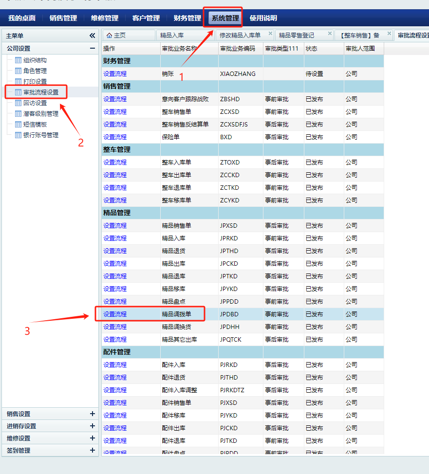
Task: Expand the 签到管理 section
Action: (92, 450)
